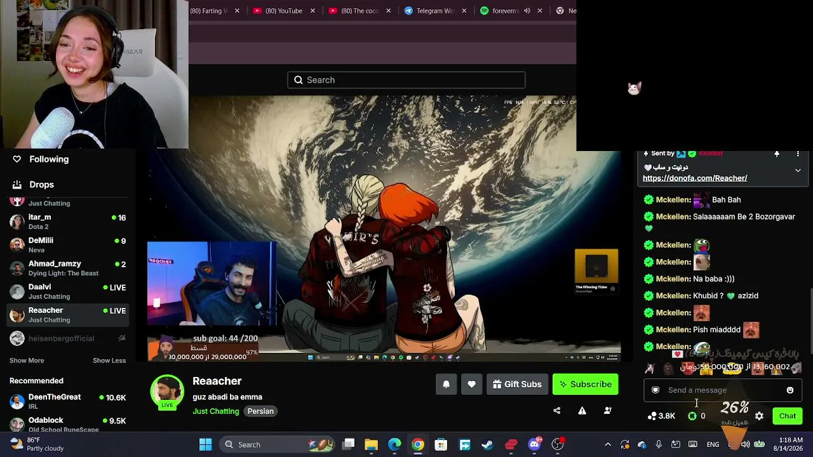This screenshot has width=813, height=457.
Task: Open the moderator icon beside the report triangle
Action: point(607,411)
